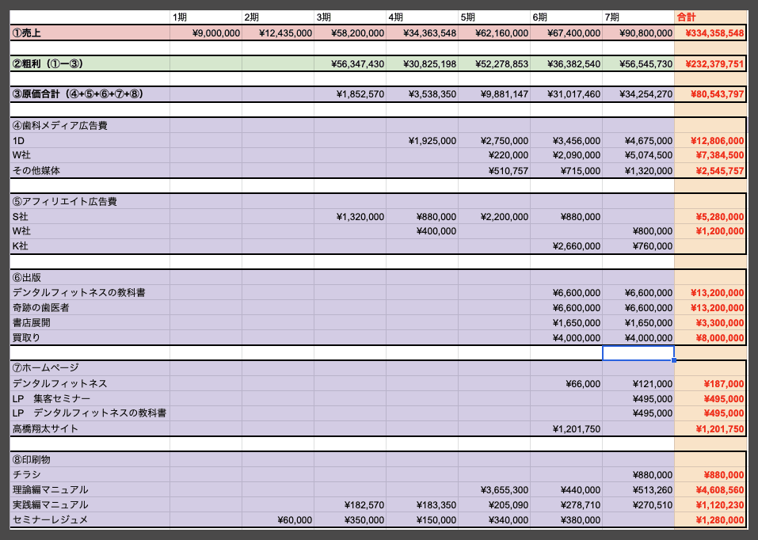Click the 奇跡の歯医者 row label
This screenshot has width=758, height=540.
click(x=90, y=307)
